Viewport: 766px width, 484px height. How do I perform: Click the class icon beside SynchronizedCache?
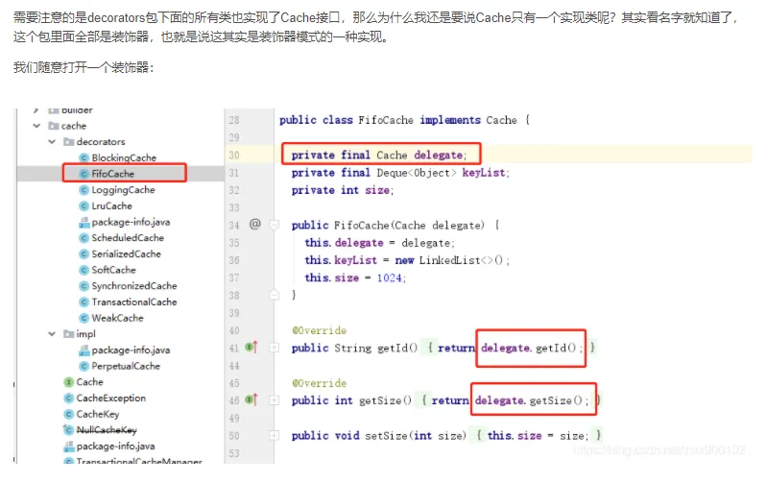click(x=84, y=286)
